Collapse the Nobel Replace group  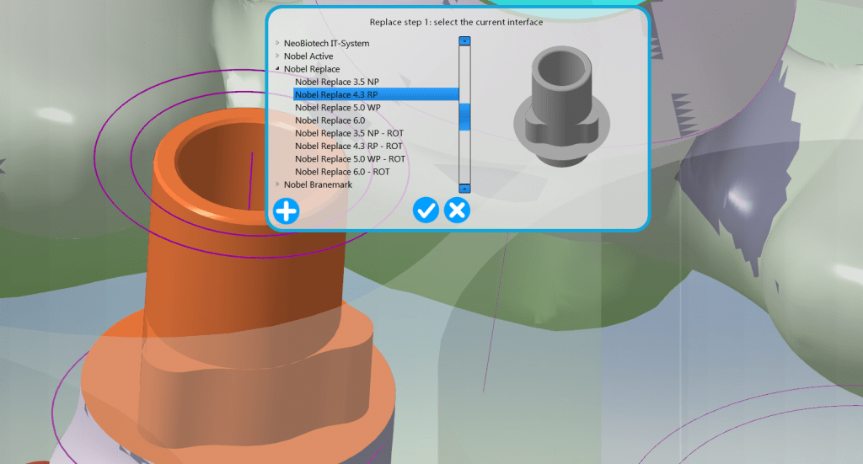277,69
